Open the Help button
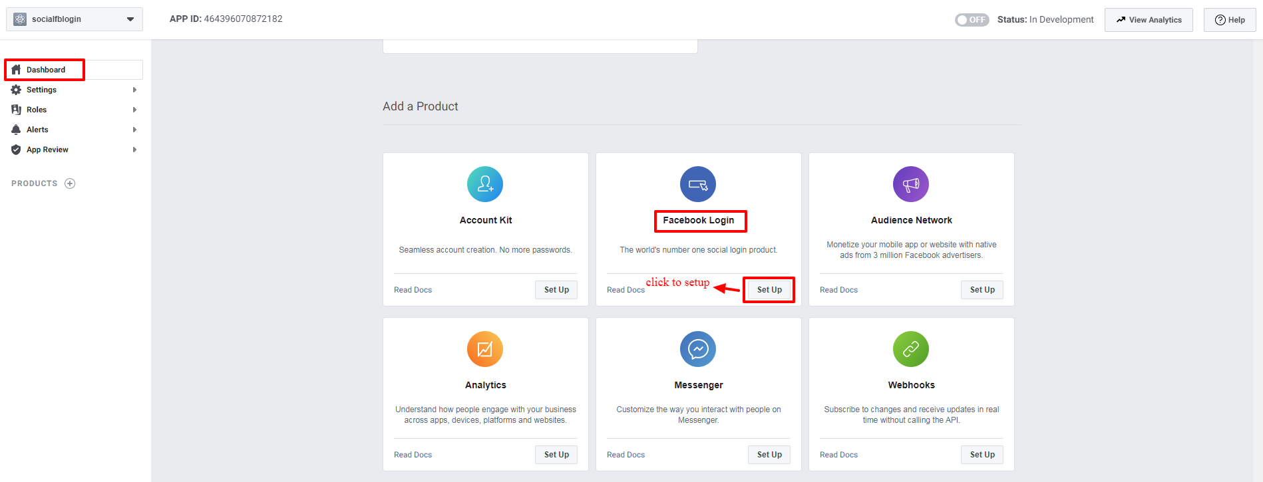This screenshot has width=1263, height=482. 1229,20
